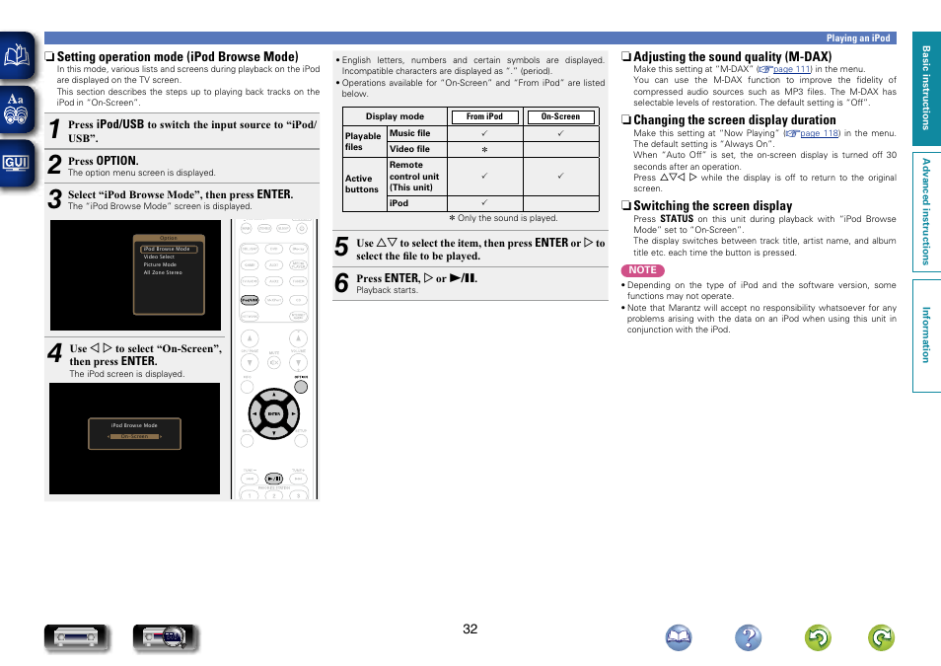Click the 'Playable files' table cell
The image size is (941, 666).
(x=363, y=141)
